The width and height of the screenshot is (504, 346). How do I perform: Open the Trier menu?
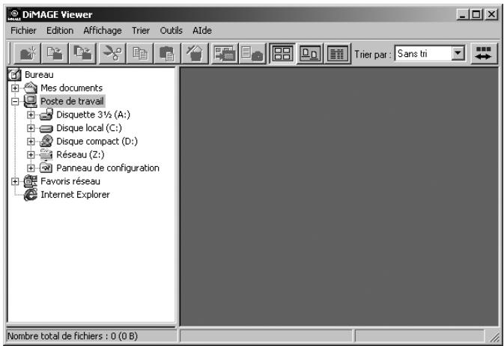[141, 31]
